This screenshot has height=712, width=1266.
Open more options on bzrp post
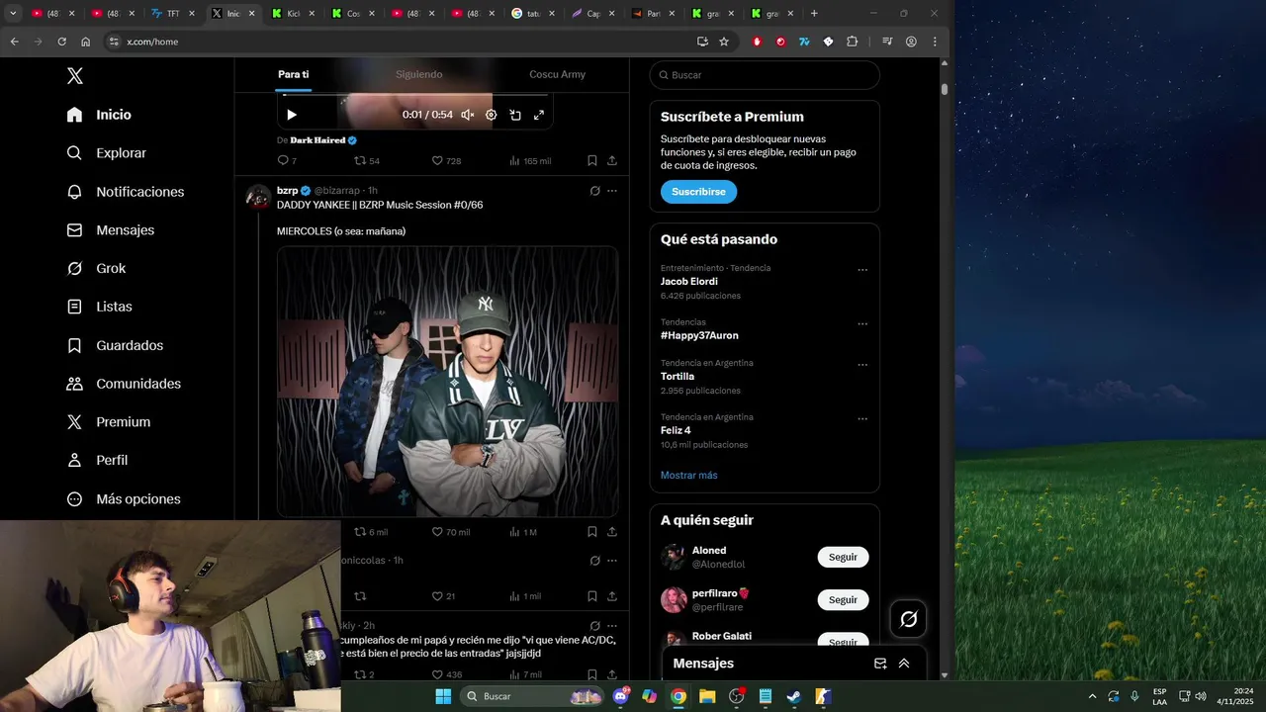point(612,191)
